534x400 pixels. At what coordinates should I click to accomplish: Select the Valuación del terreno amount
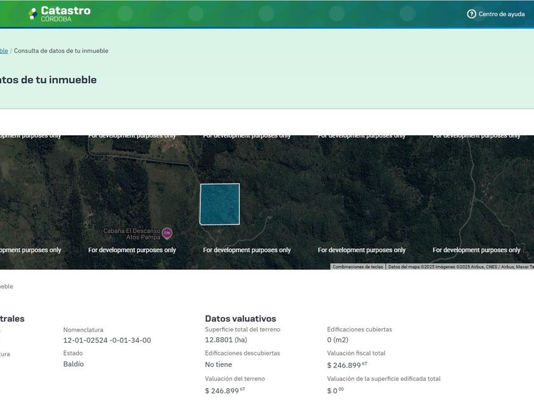[x=225, y=390]
